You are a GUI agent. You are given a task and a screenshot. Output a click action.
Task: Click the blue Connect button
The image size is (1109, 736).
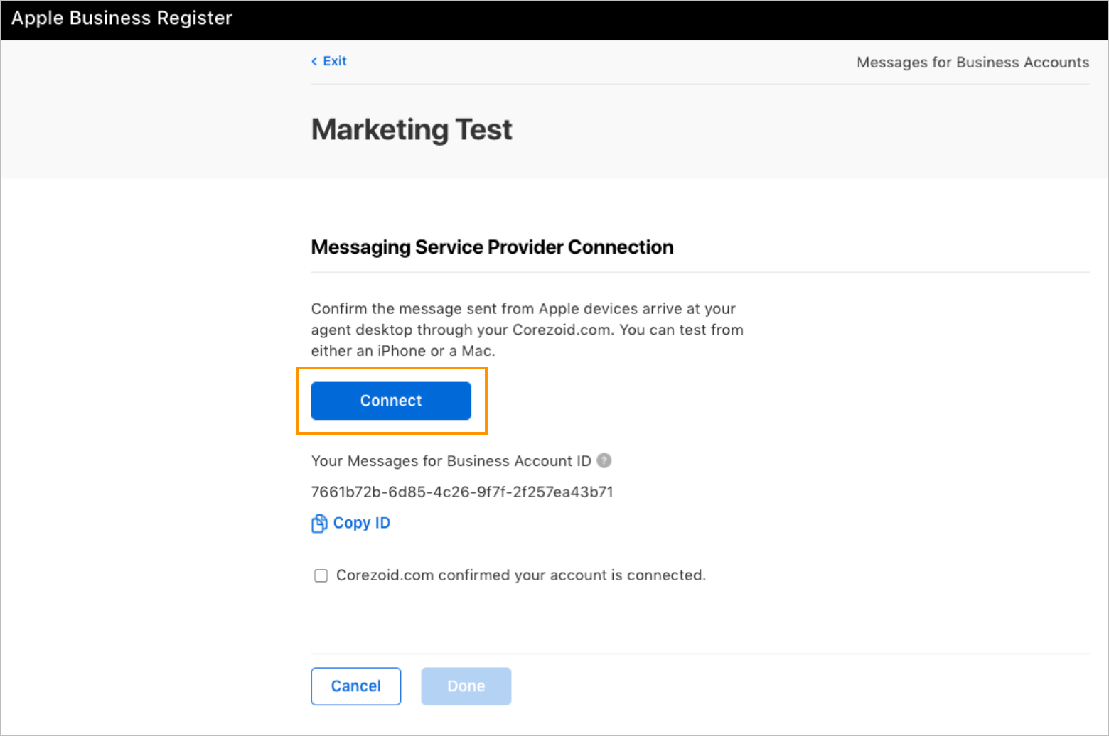[391, 401]
